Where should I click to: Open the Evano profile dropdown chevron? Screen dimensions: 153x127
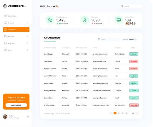tap(28, 117)
